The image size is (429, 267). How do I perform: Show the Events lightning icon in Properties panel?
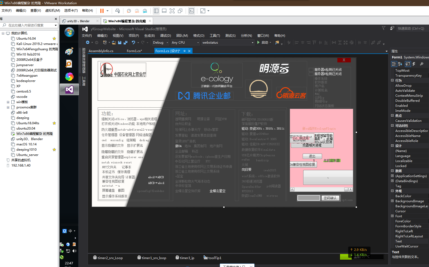(x=414, y=64)
